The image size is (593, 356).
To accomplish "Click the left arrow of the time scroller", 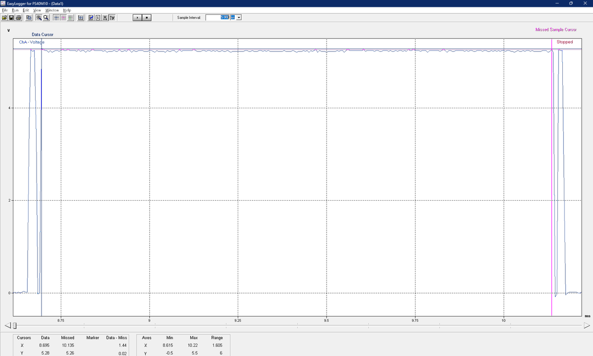I will [x=7, y=325].
